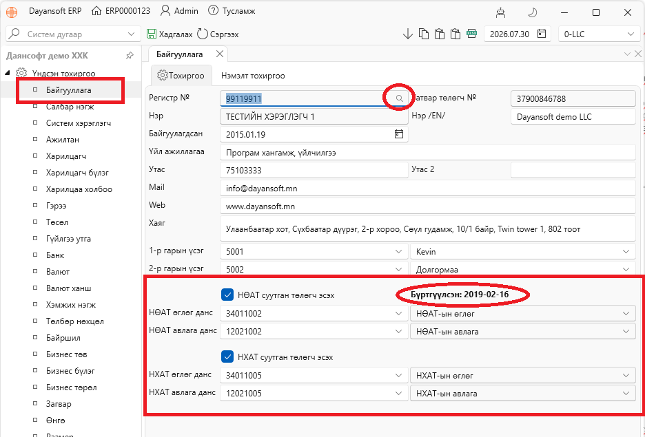
Task: Open calendar for the 2026.07.30 date
Action: [542, 34]
